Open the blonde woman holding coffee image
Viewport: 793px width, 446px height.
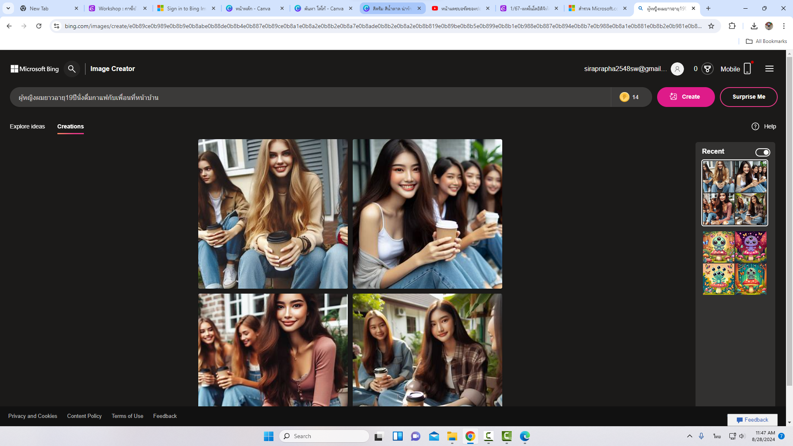[x=273, y=214]
